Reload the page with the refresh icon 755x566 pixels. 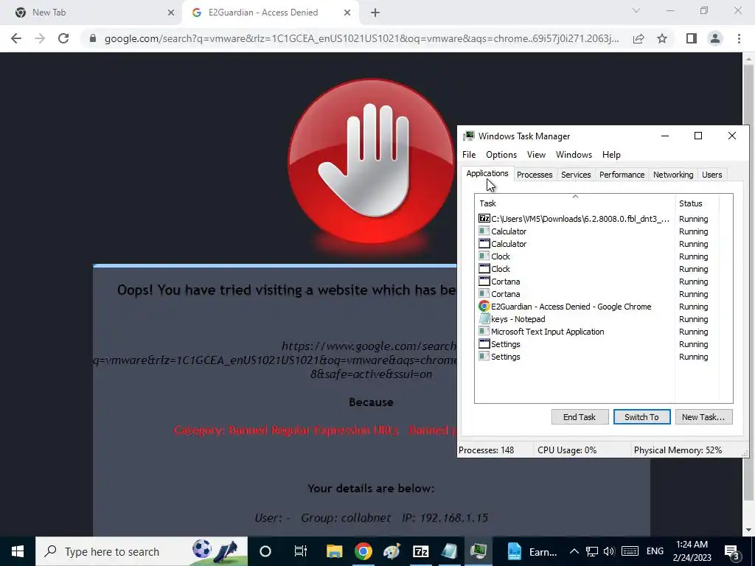point(63,38)
